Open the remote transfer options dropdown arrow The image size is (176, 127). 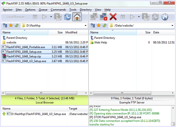tap(139, 17)
